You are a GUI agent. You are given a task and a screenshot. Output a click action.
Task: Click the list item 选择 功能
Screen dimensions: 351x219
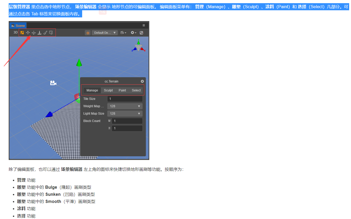coord(26,216)
